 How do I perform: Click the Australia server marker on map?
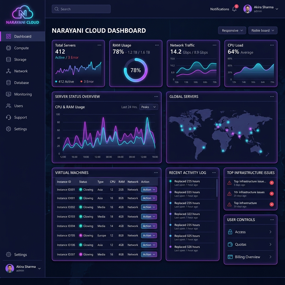(261, 151)
